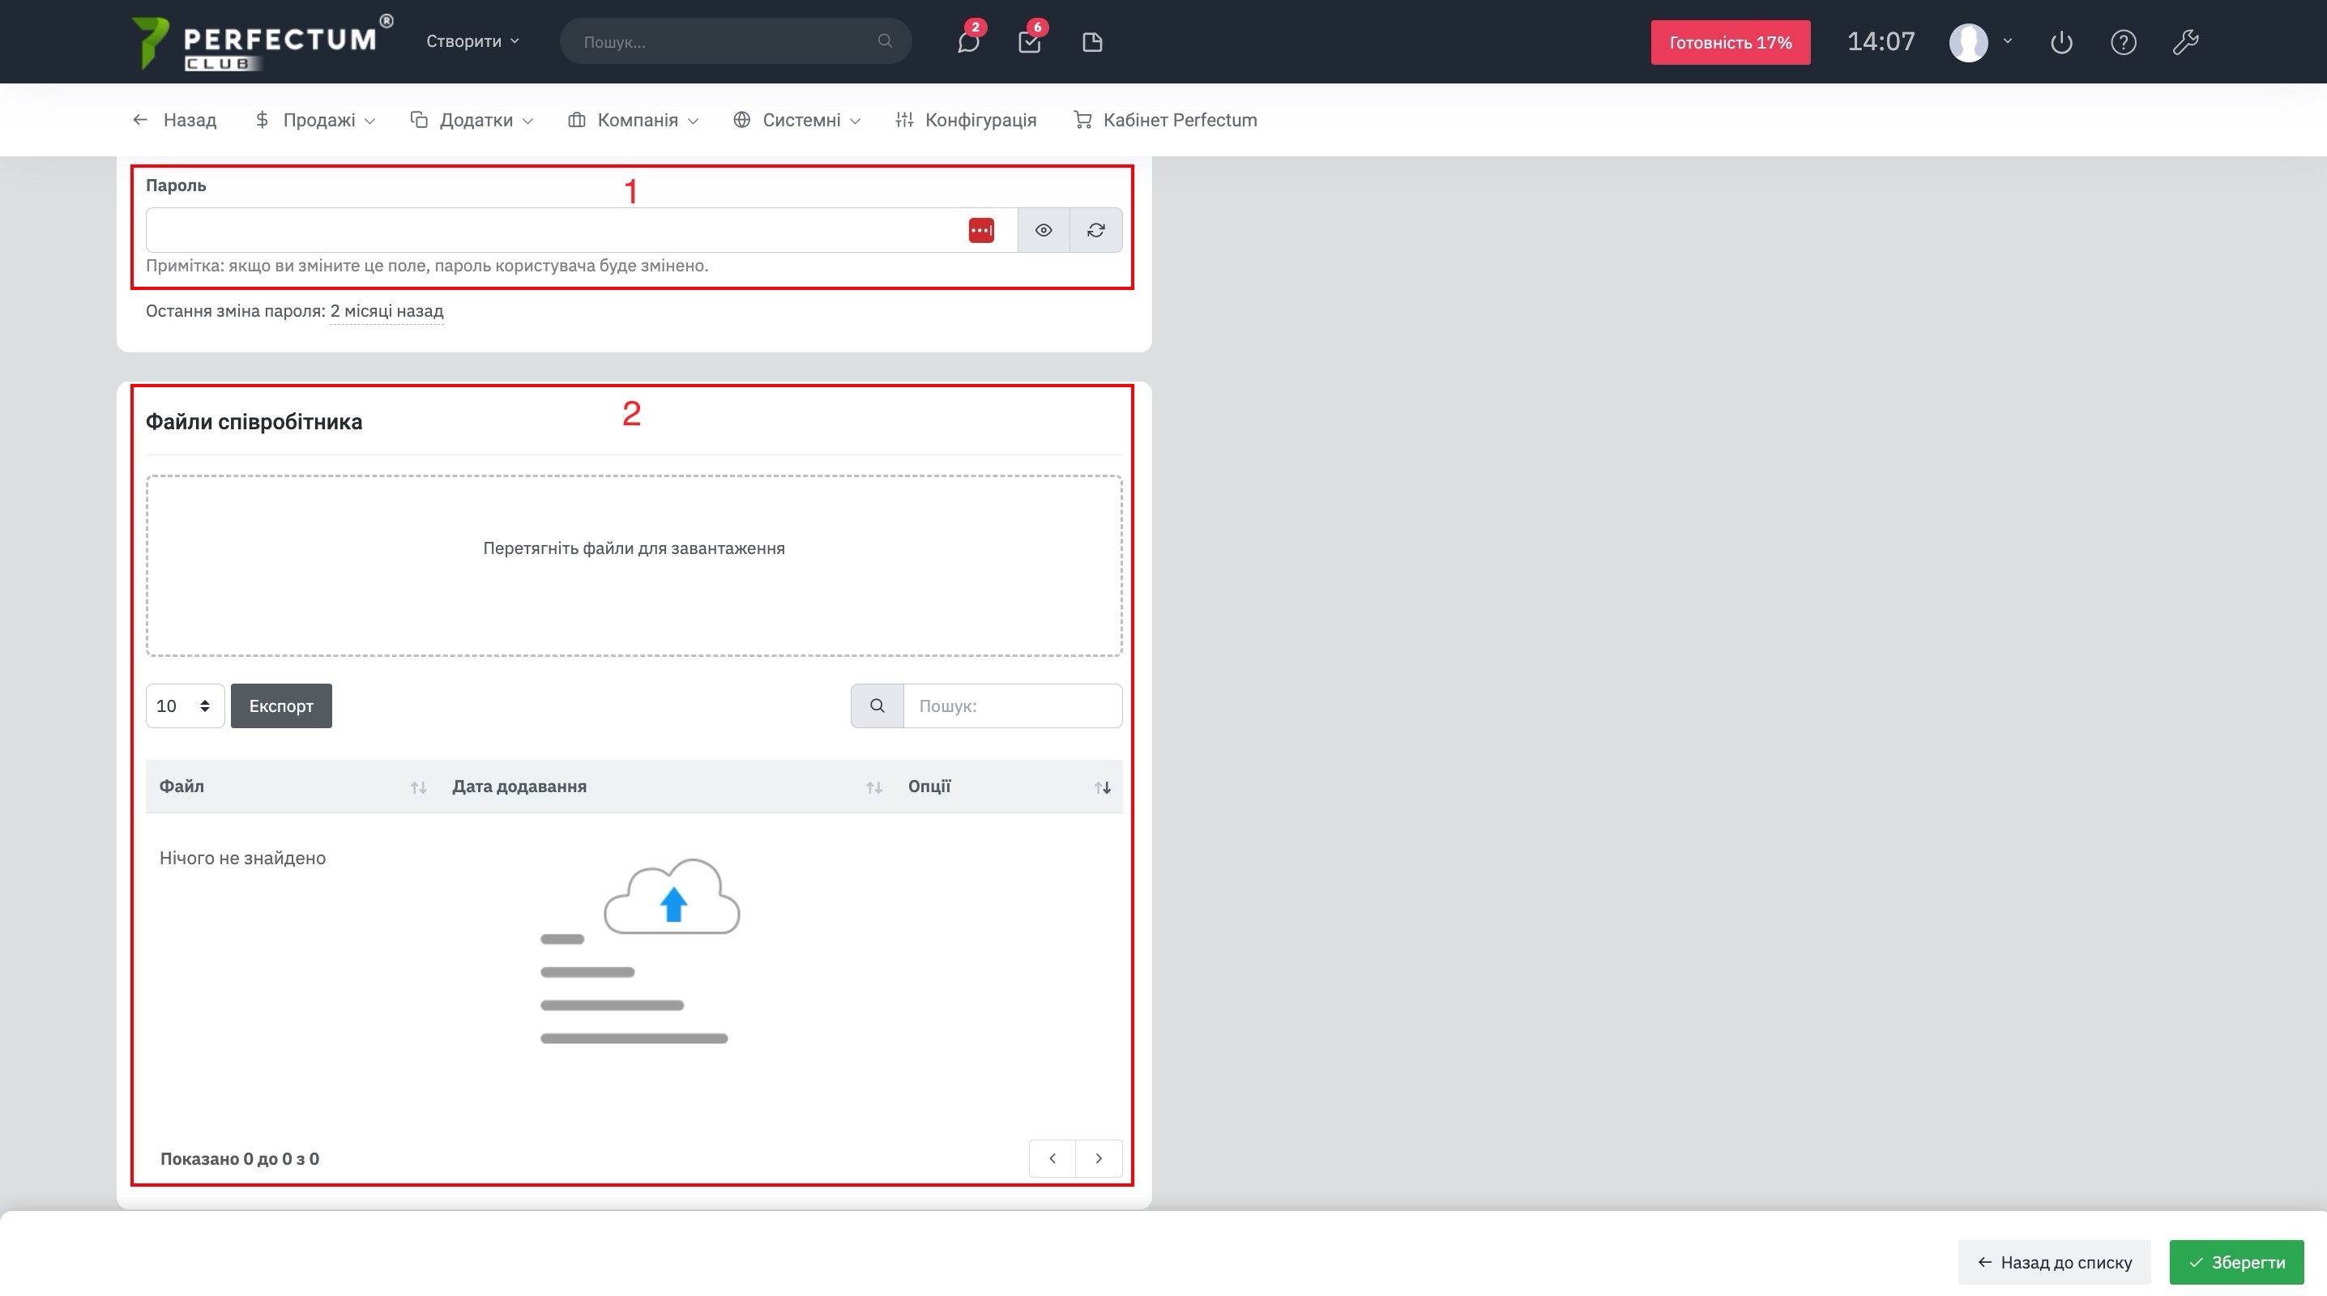Viewport: 2327px width, 1296px height.
Task: Open the wrench settings icon
Action: [2184, 42]
